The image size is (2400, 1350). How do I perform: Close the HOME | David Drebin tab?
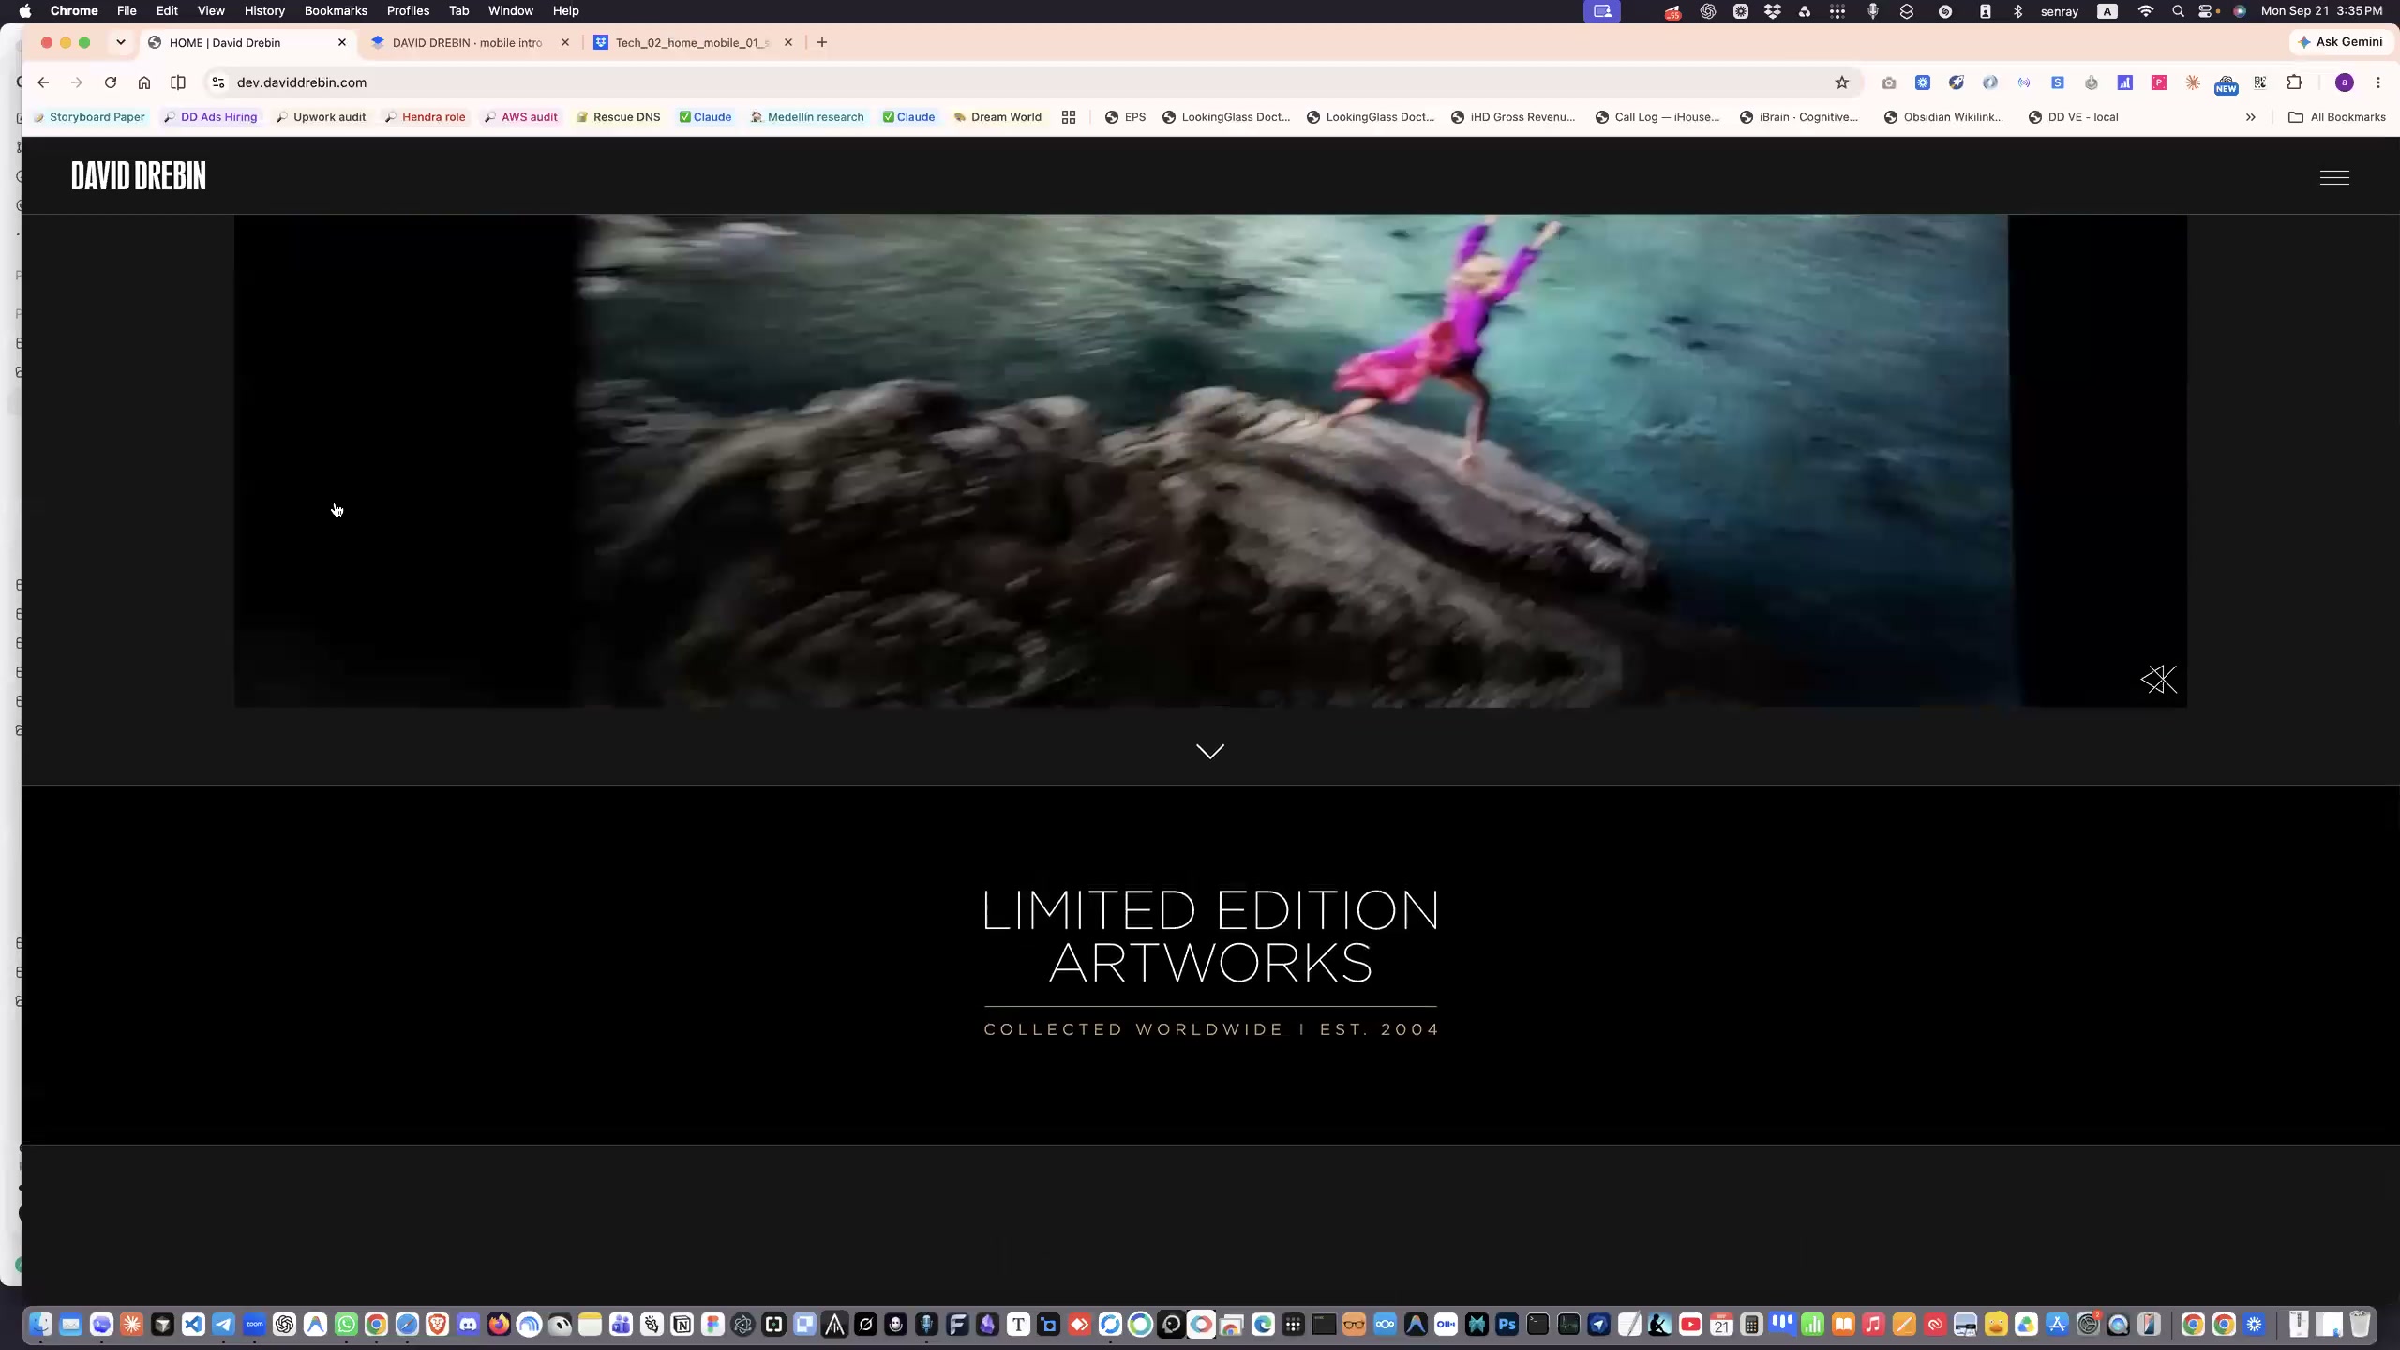tap(342, 42)
